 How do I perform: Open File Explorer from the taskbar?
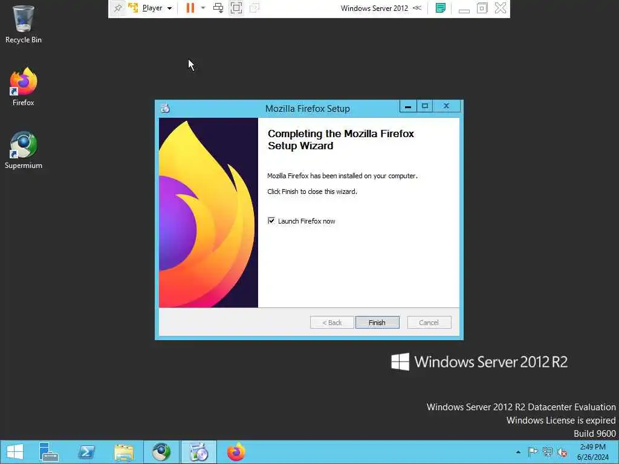(x=123, y=452)
